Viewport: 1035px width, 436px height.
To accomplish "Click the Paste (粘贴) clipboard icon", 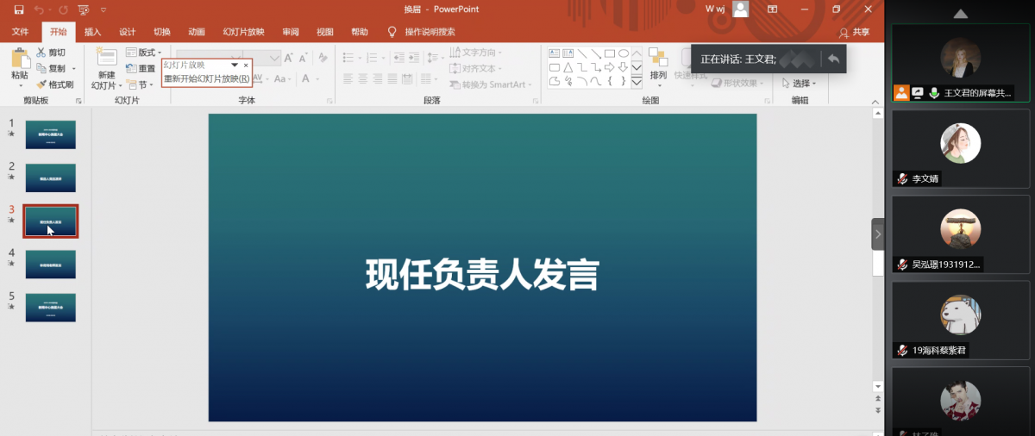I will pyautogui.click(x=19, y=60).
